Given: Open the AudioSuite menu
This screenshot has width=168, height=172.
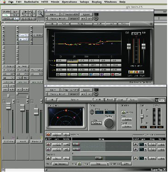Looking at the screenshot, I should (x=31, y=2).
